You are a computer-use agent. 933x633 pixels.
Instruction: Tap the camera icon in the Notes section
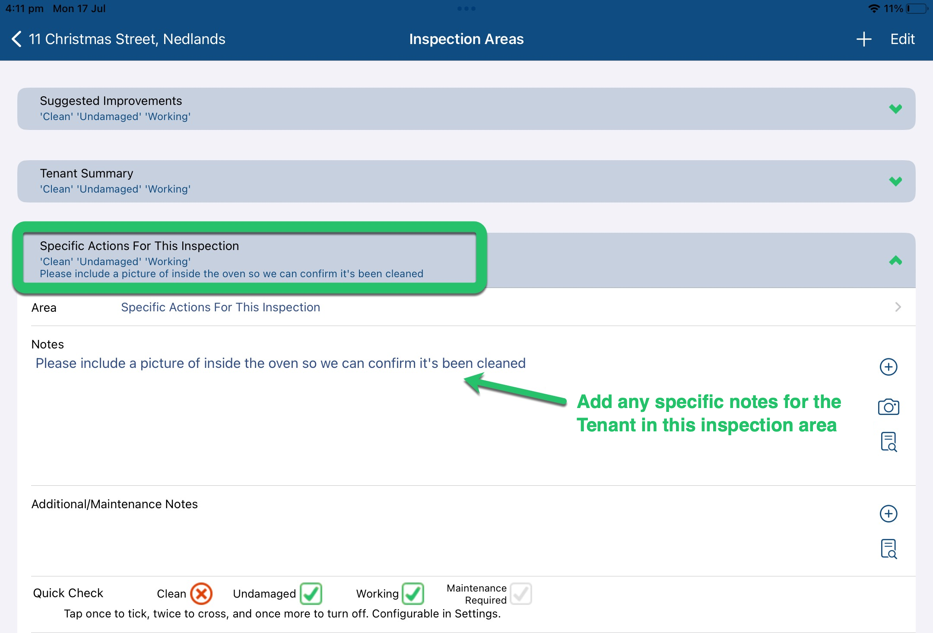click(888, 407)
